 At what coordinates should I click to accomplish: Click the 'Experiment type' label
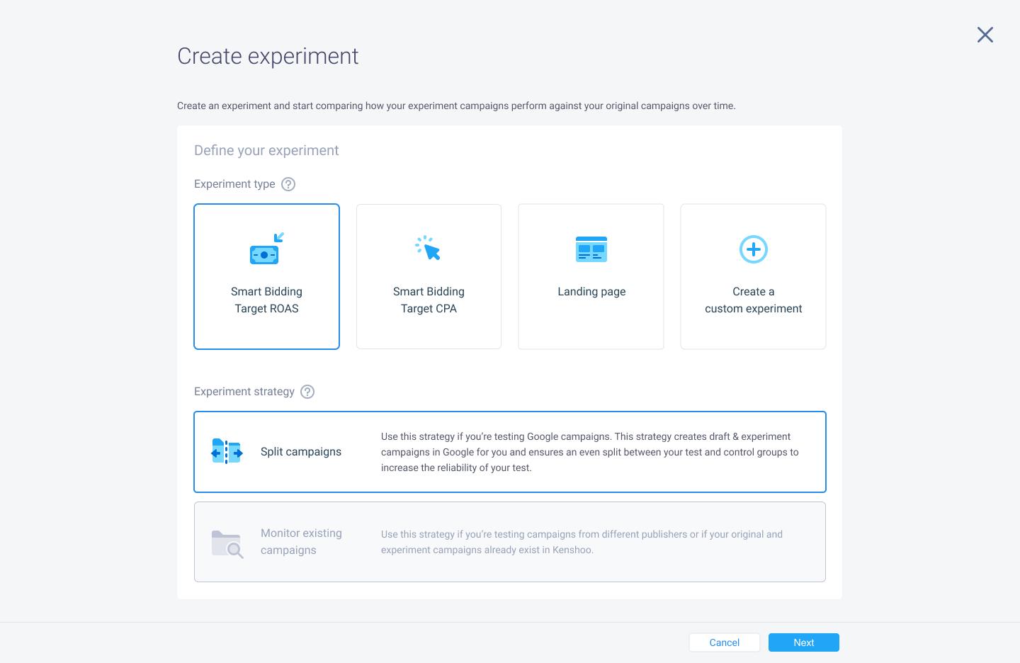click(x=234, y=184)
